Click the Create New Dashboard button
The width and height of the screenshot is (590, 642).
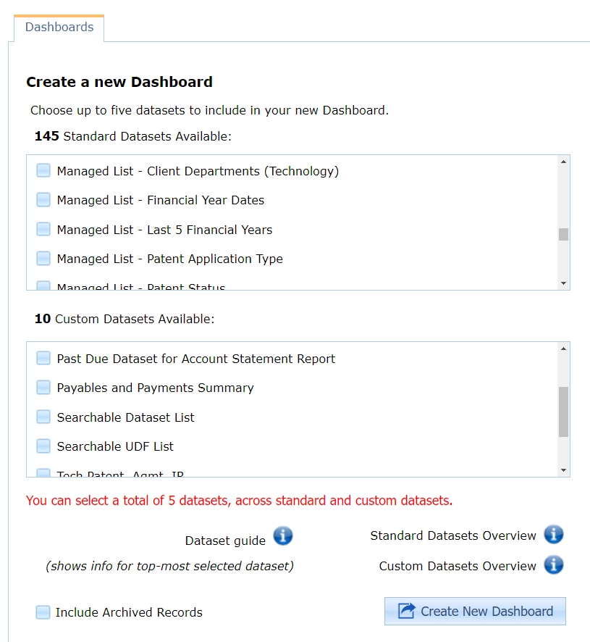click(x=475, y=611)
